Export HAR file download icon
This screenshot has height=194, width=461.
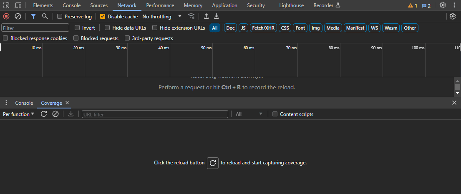click(217, 16)
